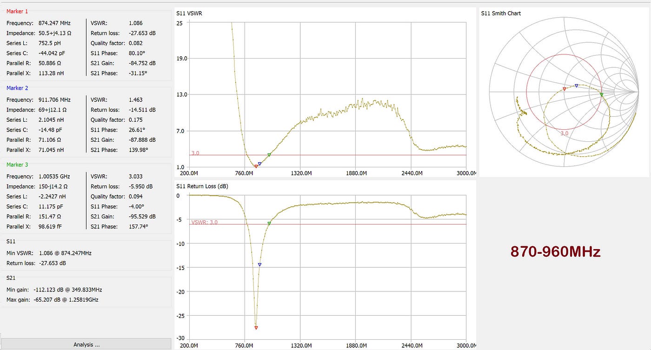Select Marker 3 VSWR value 3.033
Viewport: 651px width, 350px height.
coord(136,177)
